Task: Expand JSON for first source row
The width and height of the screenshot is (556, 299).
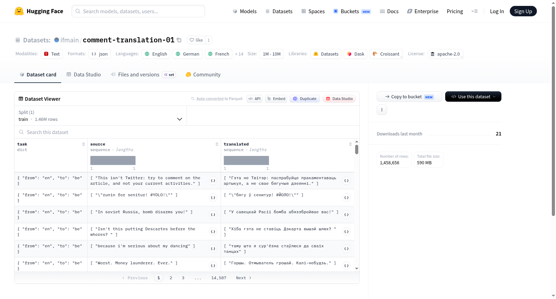Action: [x=213, y=181]
